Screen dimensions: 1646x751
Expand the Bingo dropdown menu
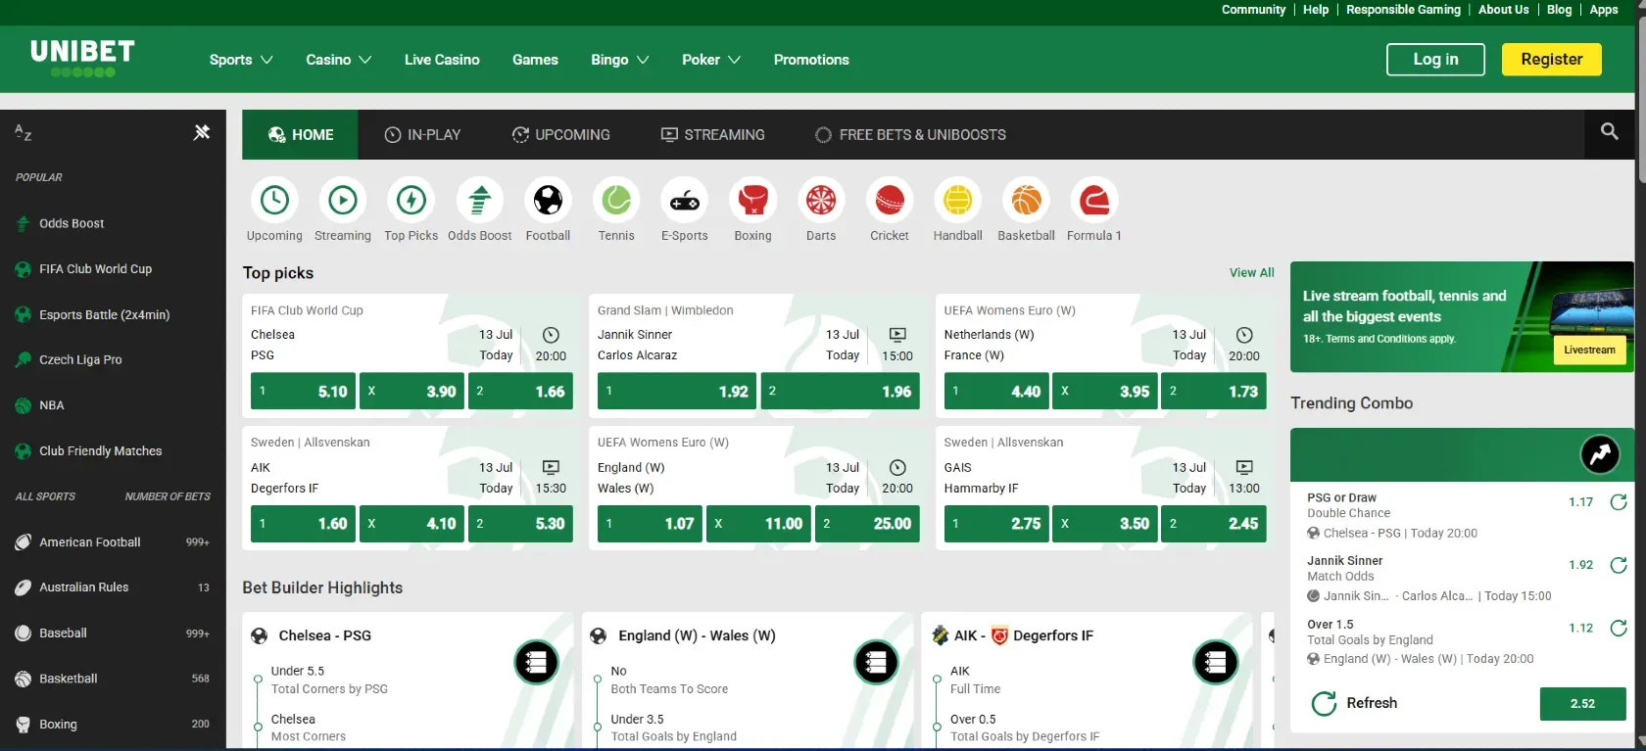(x=620, y=60)
